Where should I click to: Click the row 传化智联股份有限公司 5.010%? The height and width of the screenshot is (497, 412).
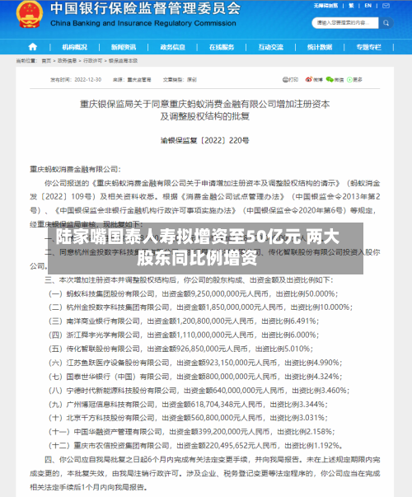pos(180,349)
